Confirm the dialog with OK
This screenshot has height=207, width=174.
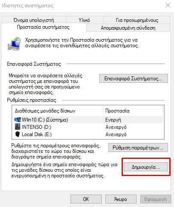[x=86, y=199]
